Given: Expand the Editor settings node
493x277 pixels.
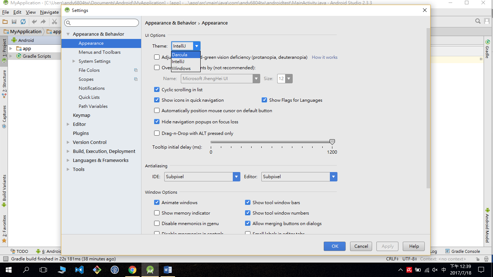Looking at the screenshot, I should tap(68, 124).
